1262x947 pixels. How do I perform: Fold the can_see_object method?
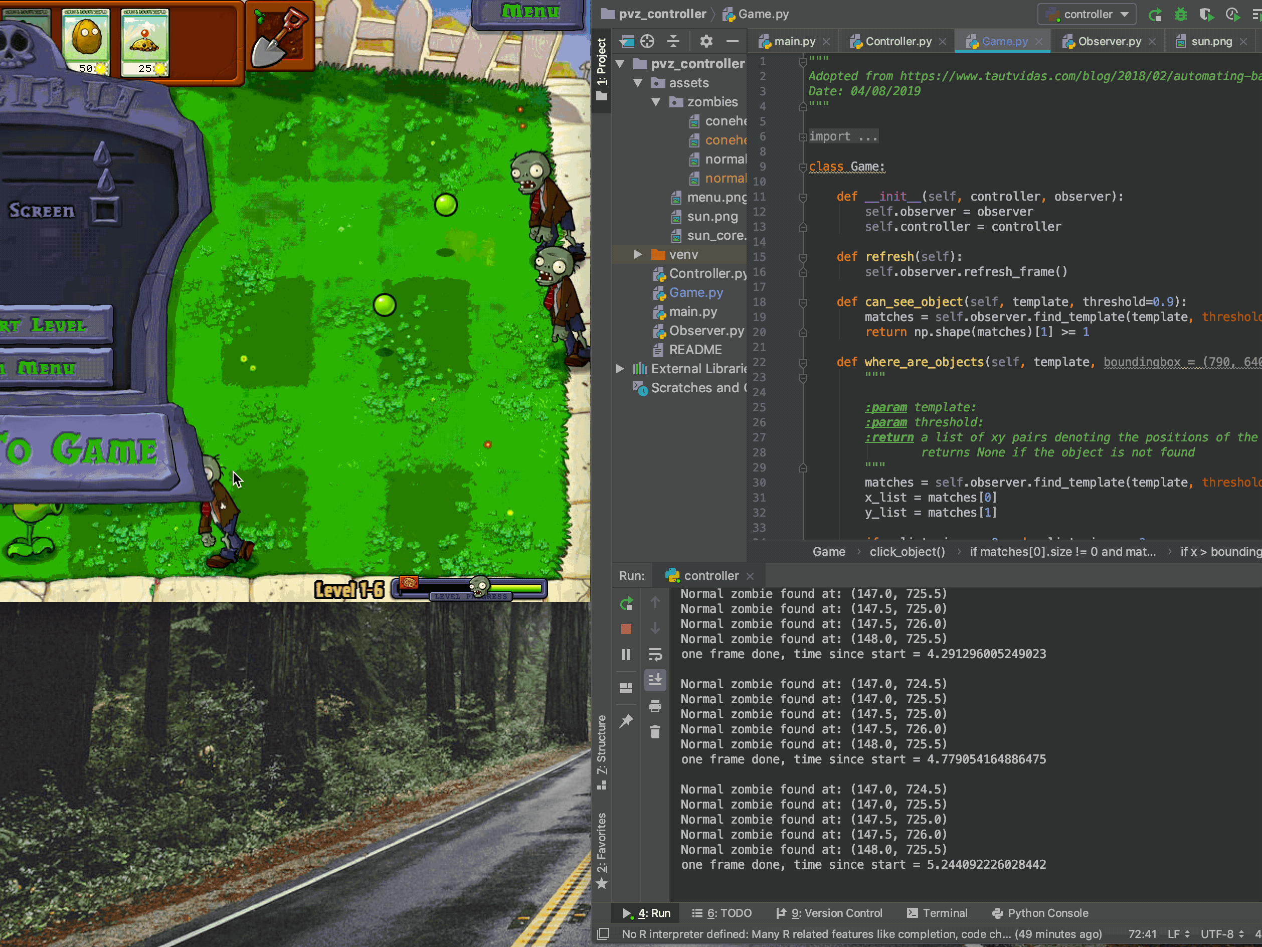(803, 302)
